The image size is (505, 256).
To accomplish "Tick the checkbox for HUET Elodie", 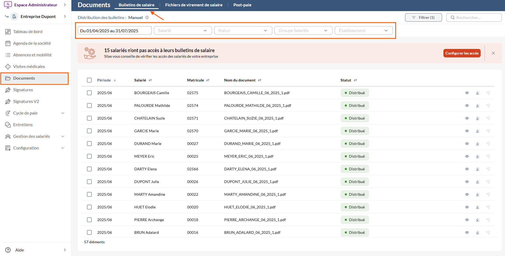I will (x=89, y=207).
